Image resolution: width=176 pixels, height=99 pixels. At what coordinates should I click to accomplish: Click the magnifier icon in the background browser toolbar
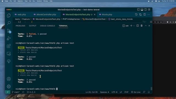click(155, 22)
